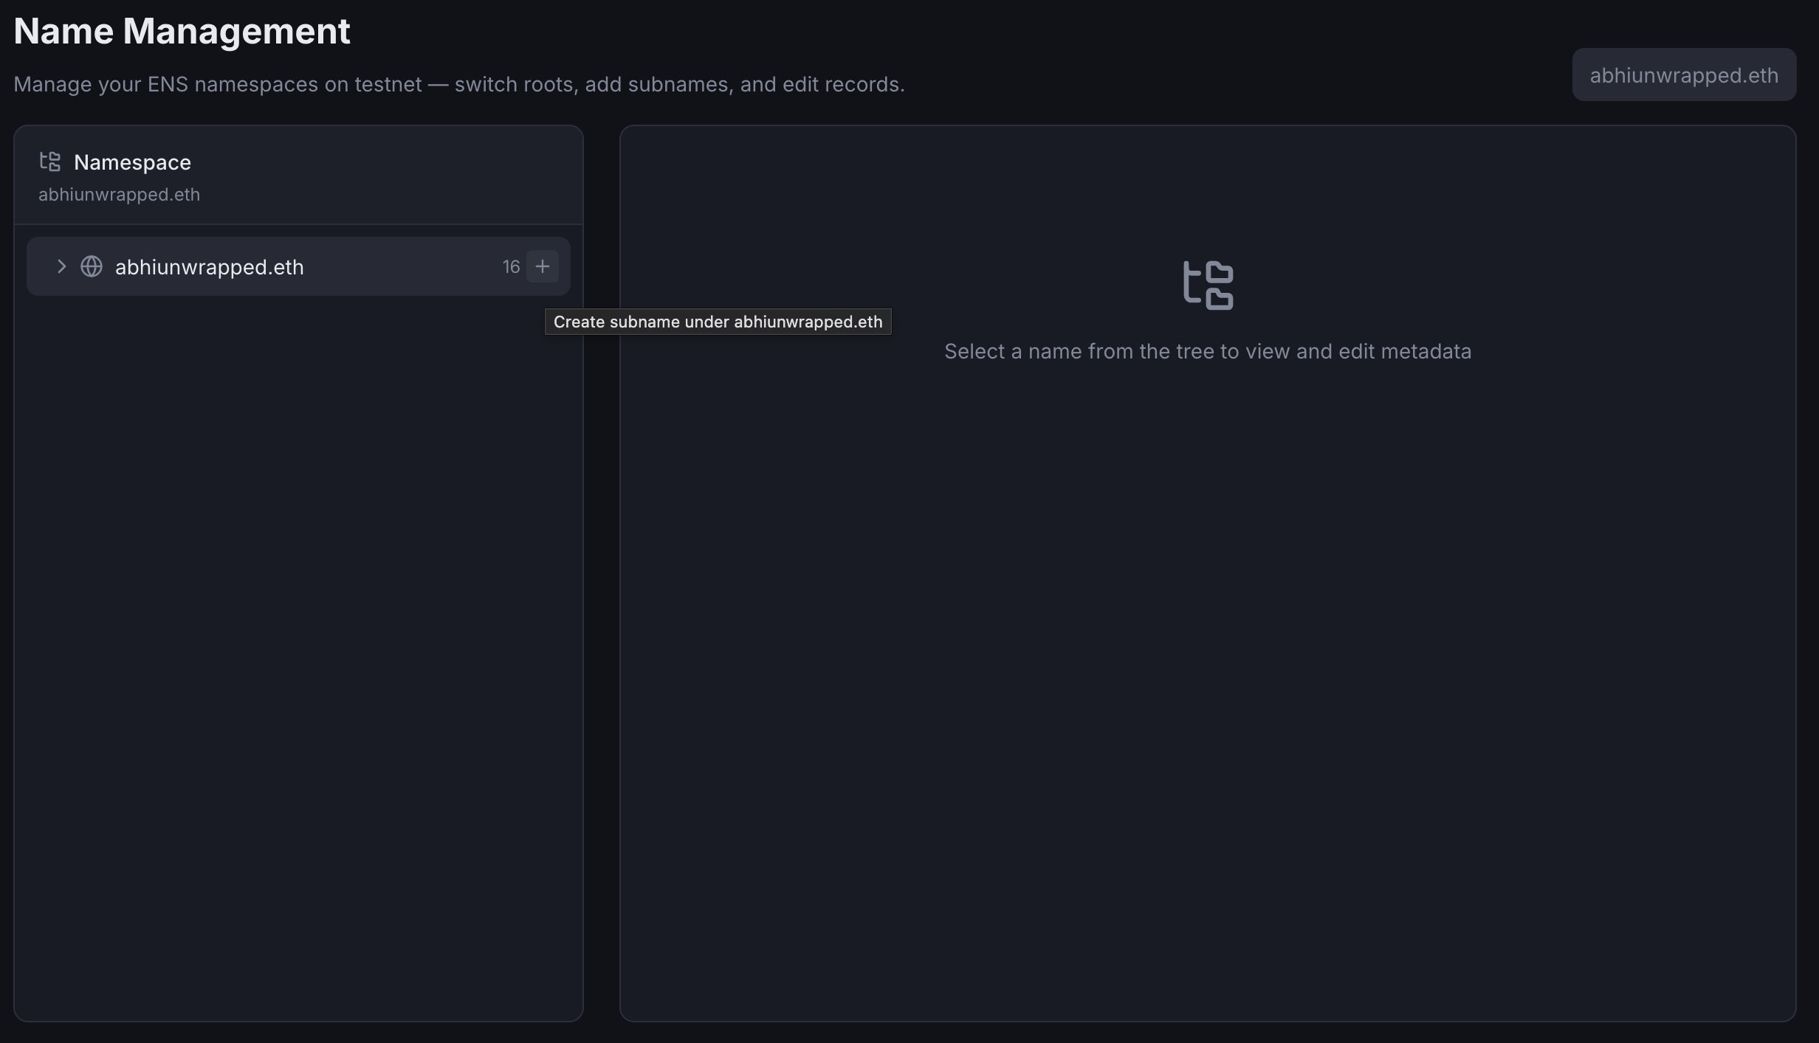Viewport: 1819px width, 1043px height.
Task: Expand the abhiunwrapped.eth tree node chevron
Action: coord(61,266)
